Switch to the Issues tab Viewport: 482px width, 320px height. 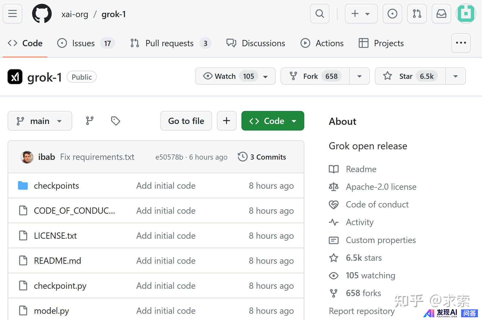point(86,43)
